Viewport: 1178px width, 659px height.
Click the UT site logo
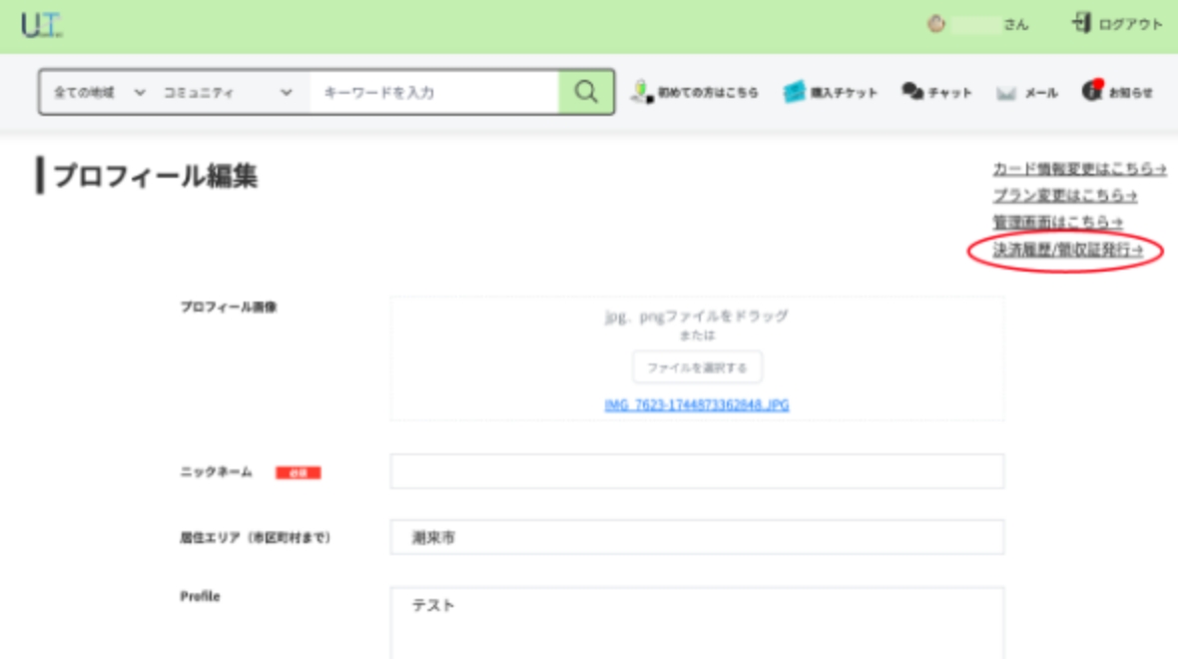click(x=41, y=26)
